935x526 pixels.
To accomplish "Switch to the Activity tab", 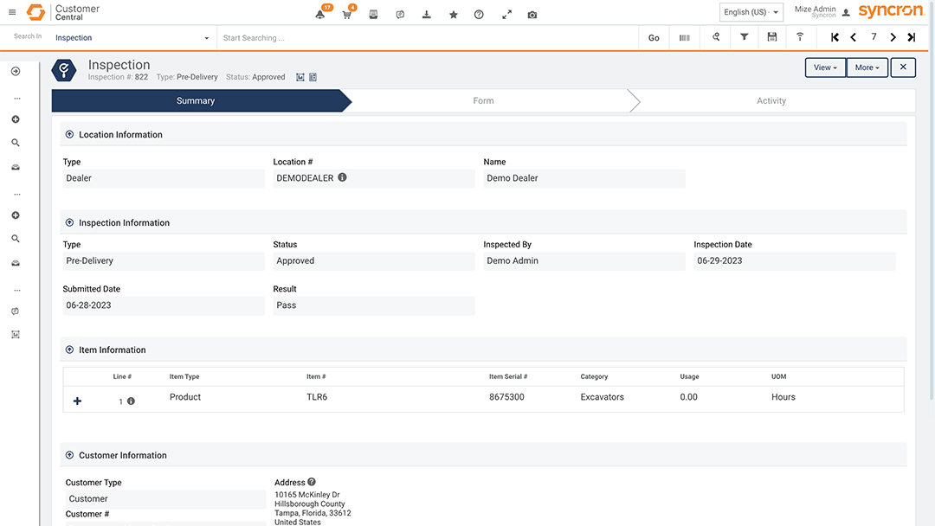I will click(771, 100).
